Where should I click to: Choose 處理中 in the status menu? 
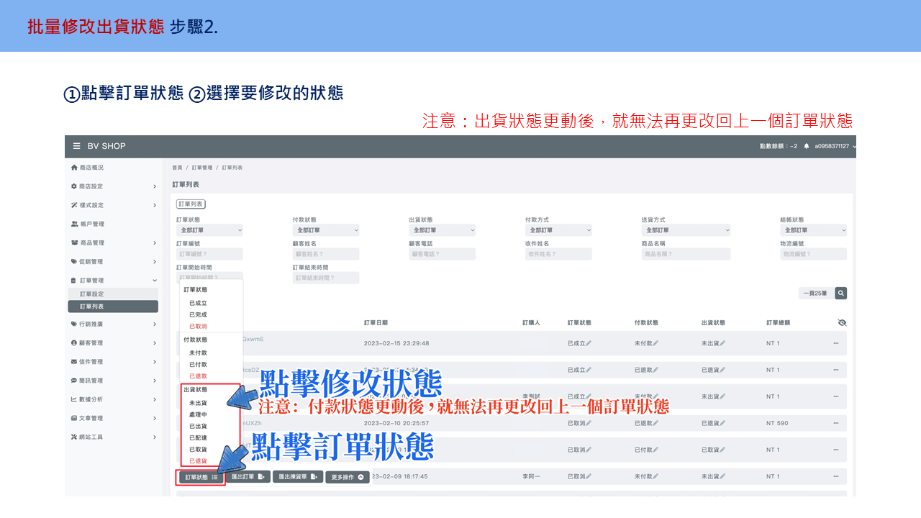[198, 414]
